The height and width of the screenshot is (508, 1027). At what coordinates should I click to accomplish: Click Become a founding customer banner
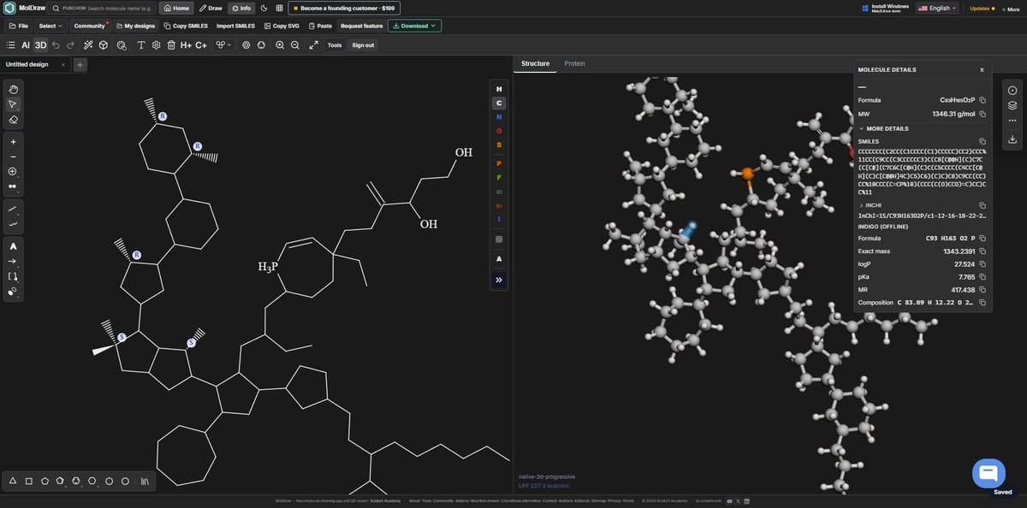coord(344,8)
